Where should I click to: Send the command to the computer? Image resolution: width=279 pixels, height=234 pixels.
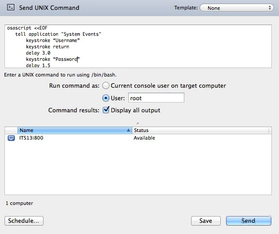coord(248,221)
